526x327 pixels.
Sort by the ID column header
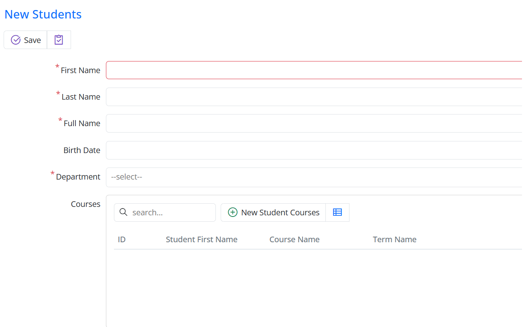[x=122, y=239]
